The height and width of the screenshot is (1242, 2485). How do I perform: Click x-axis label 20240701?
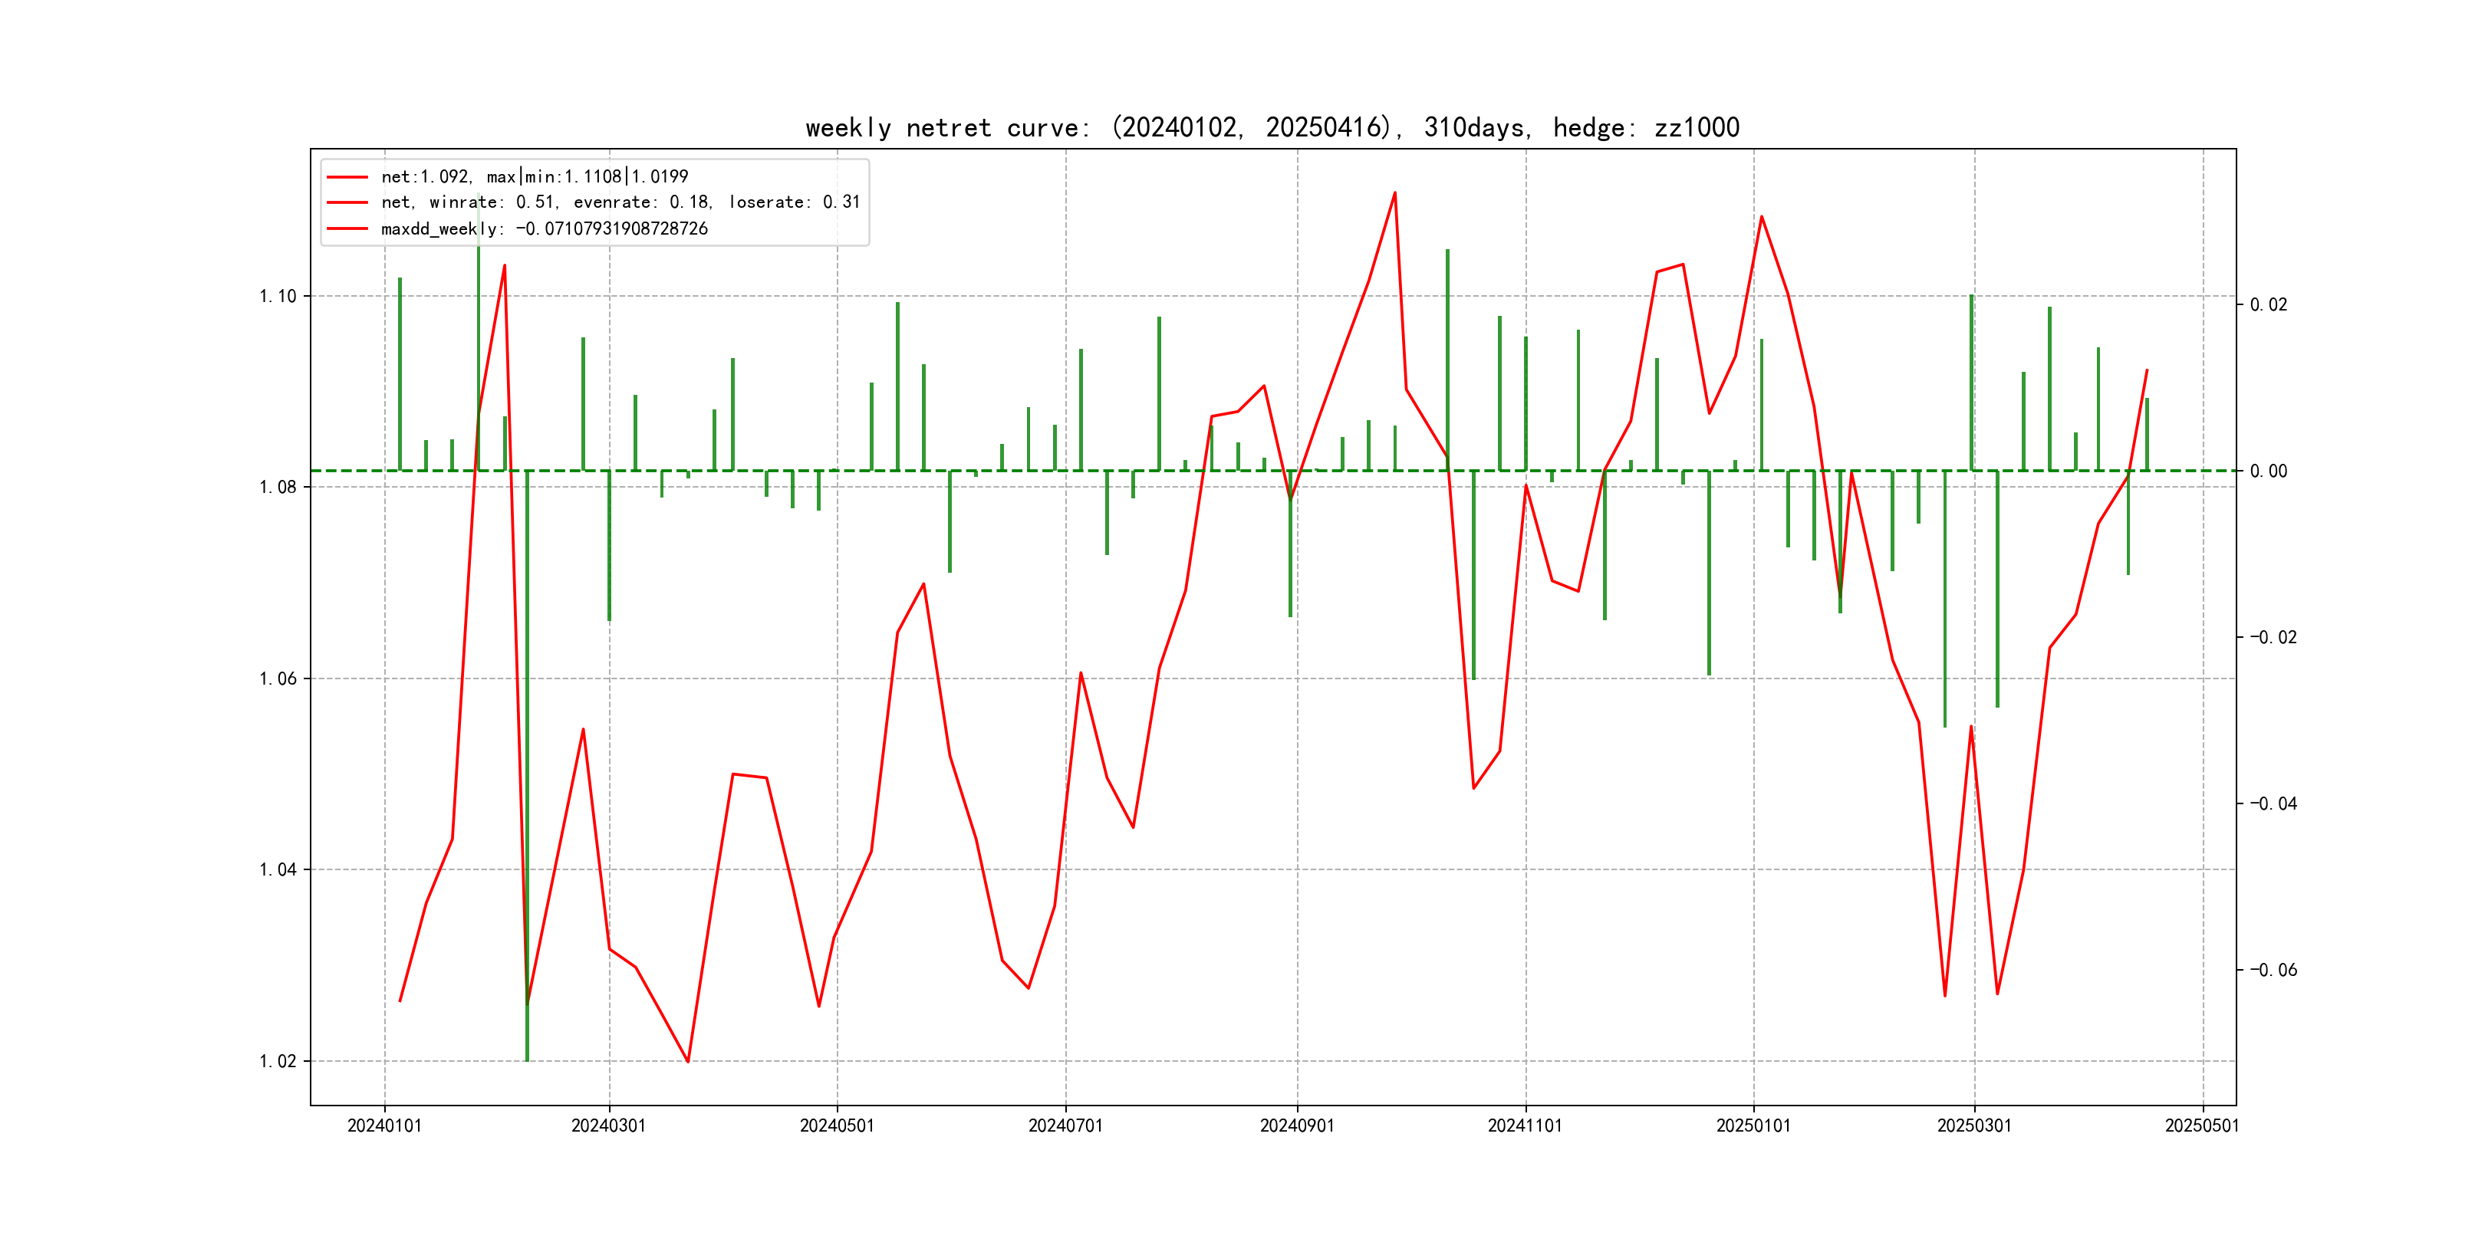point(1065,1125)
